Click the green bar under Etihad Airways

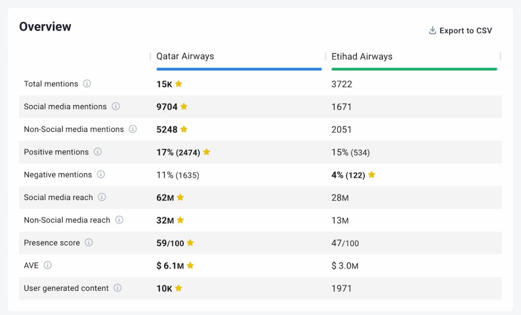414,68
